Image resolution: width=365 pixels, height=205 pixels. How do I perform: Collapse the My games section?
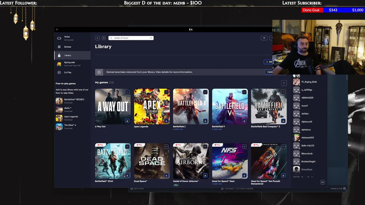(284, 83)
